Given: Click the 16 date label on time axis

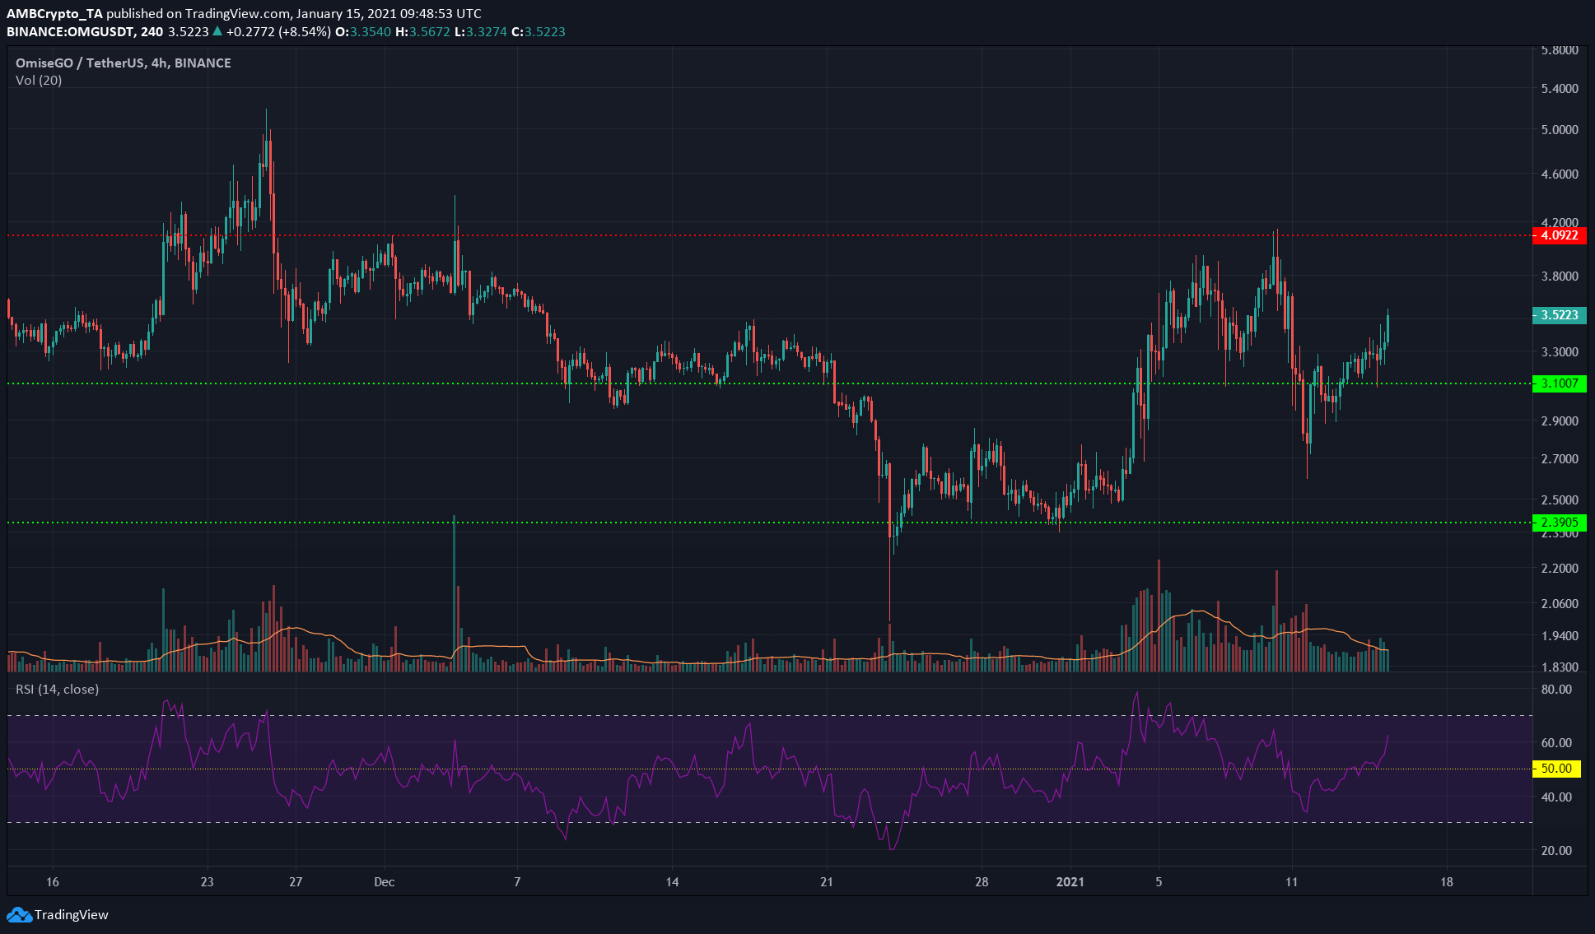Looking at the screenshot, I should 53,882.
